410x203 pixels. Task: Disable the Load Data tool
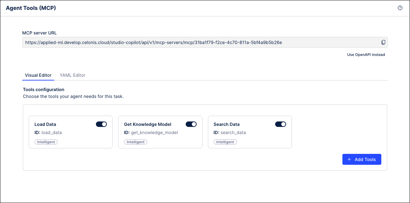(101, 124)
